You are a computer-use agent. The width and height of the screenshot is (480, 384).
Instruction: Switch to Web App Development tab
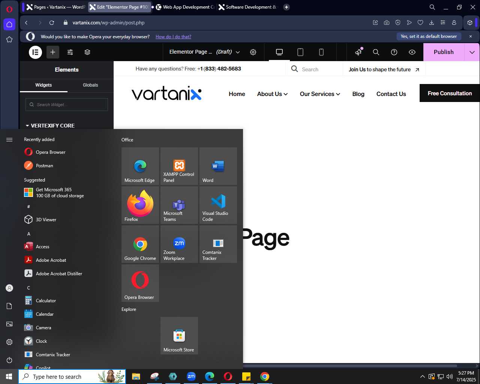coord(184,7)
